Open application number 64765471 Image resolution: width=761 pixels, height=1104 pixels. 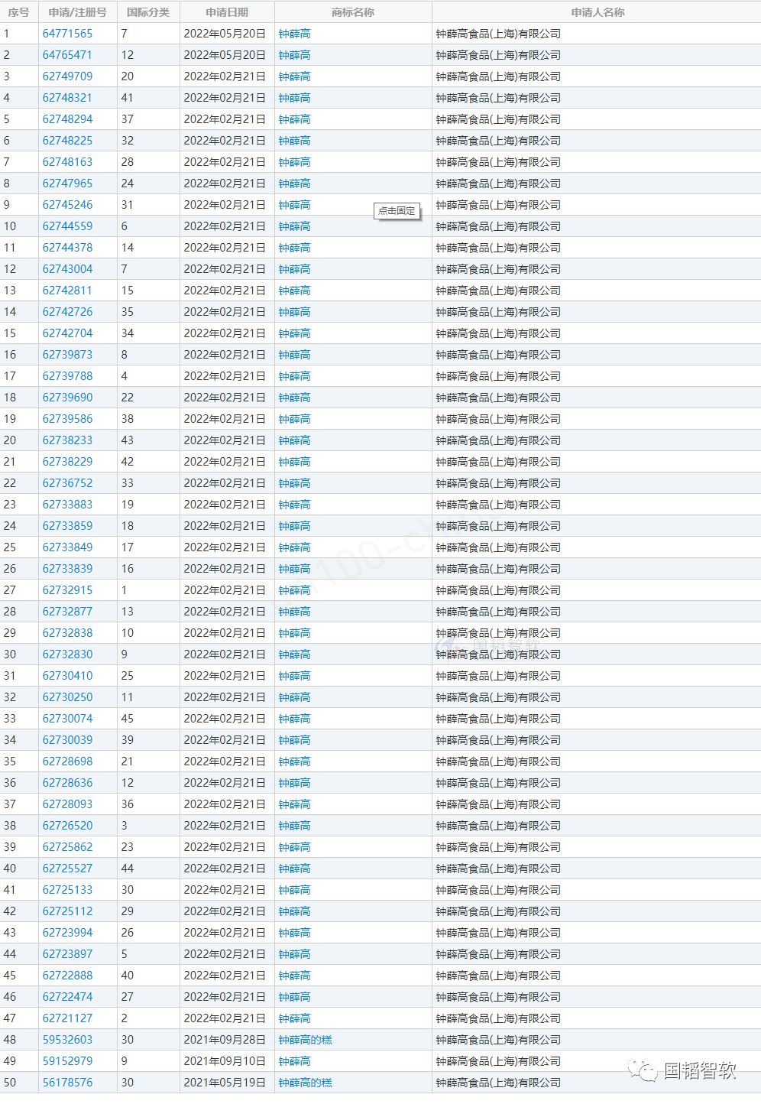67,55
